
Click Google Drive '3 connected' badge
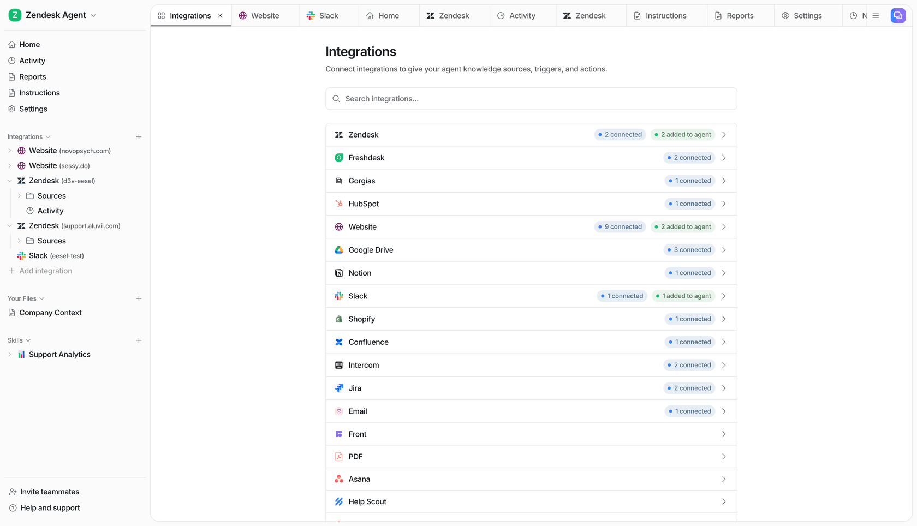pos(689,250)
